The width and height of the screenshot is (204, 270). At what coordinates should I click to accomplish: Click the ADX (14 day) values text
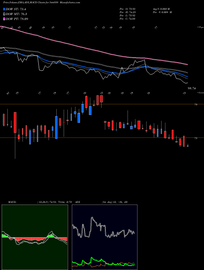(x=115, y=202)
